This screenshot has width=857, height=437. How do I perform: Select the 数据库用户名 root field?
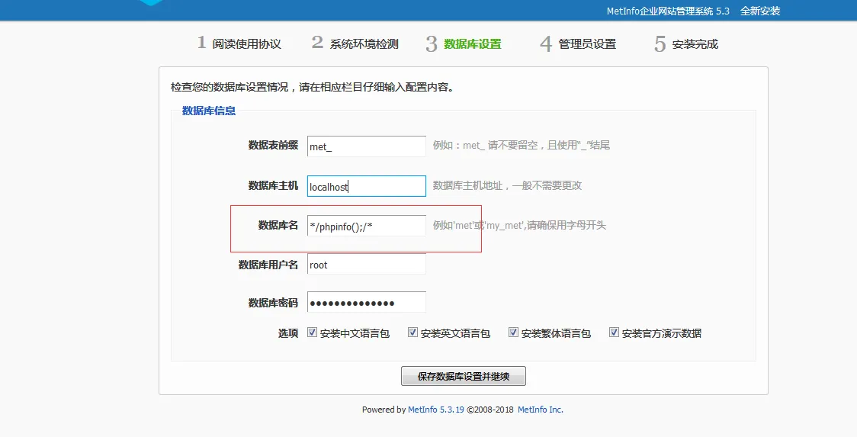tap(366, 265)
